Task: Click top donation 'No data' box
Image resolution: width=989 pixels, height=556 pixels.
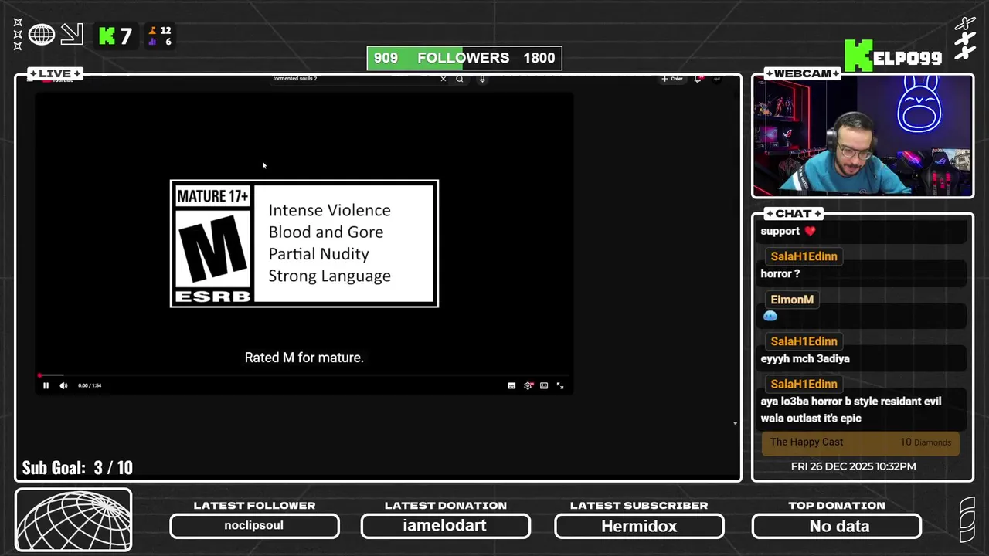Action: click(x=837, y=526)
